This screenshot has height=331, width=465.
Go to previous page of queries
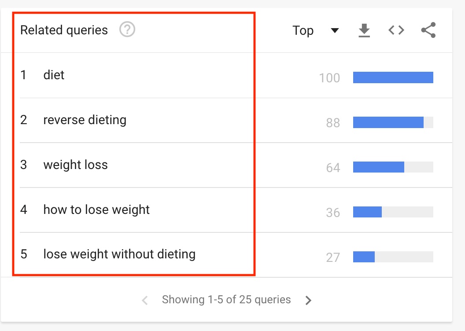(144, 300)
